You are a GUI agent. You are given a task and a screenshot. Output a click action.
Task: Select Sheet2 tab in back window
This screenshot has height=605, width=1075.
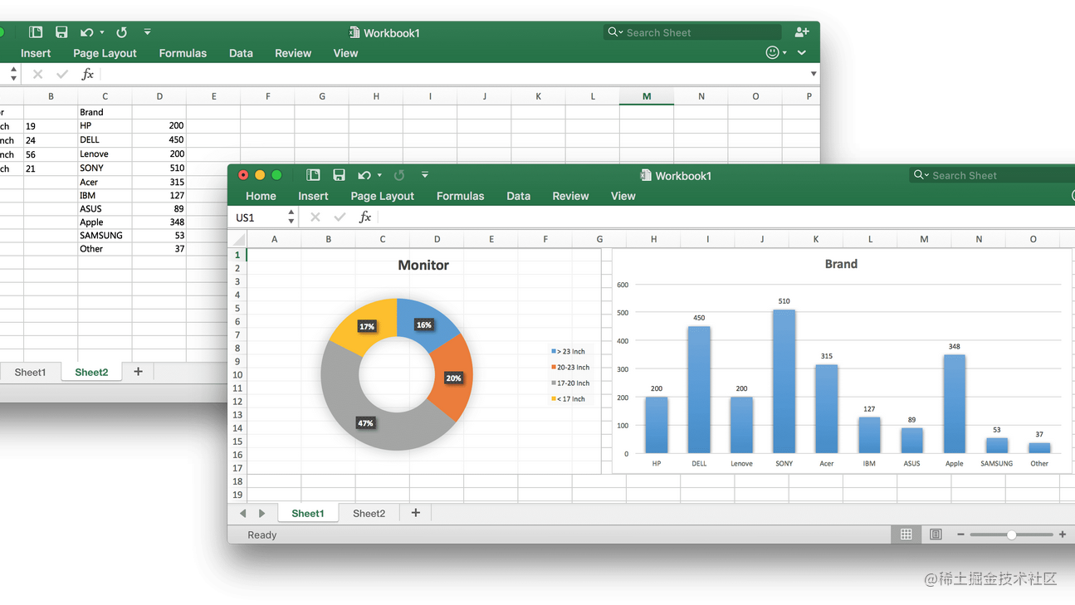(x=91, y=373)
